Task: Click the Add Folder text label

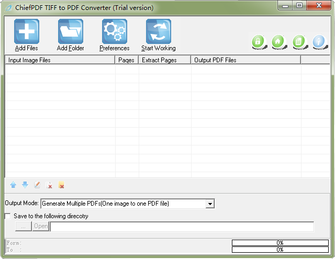Action: point(71,48)
